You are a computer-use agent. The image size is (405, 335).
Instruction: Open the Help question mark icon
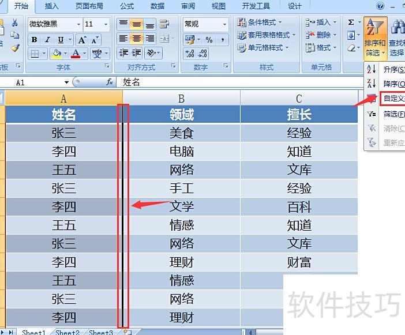point(380,6)
